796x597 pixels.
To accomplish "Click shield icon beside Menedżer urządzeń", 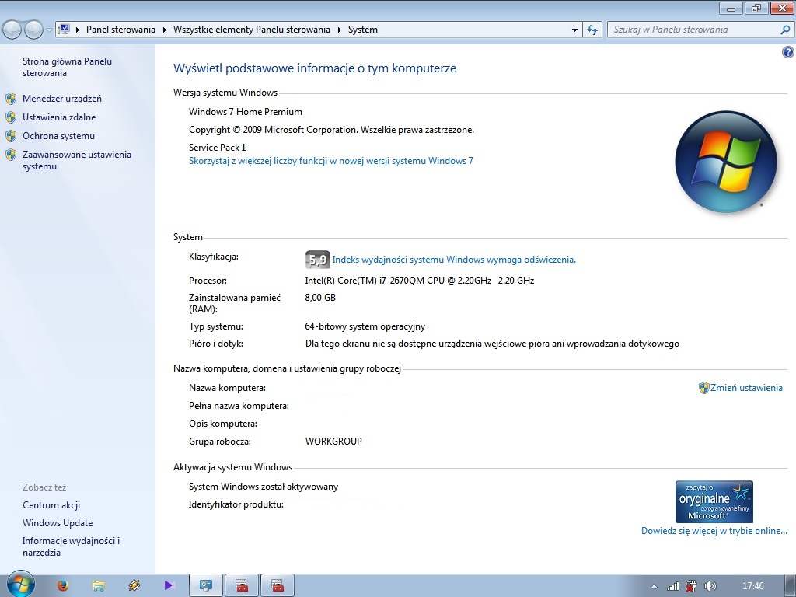I will pyautogui.click(x=11, y=99).
